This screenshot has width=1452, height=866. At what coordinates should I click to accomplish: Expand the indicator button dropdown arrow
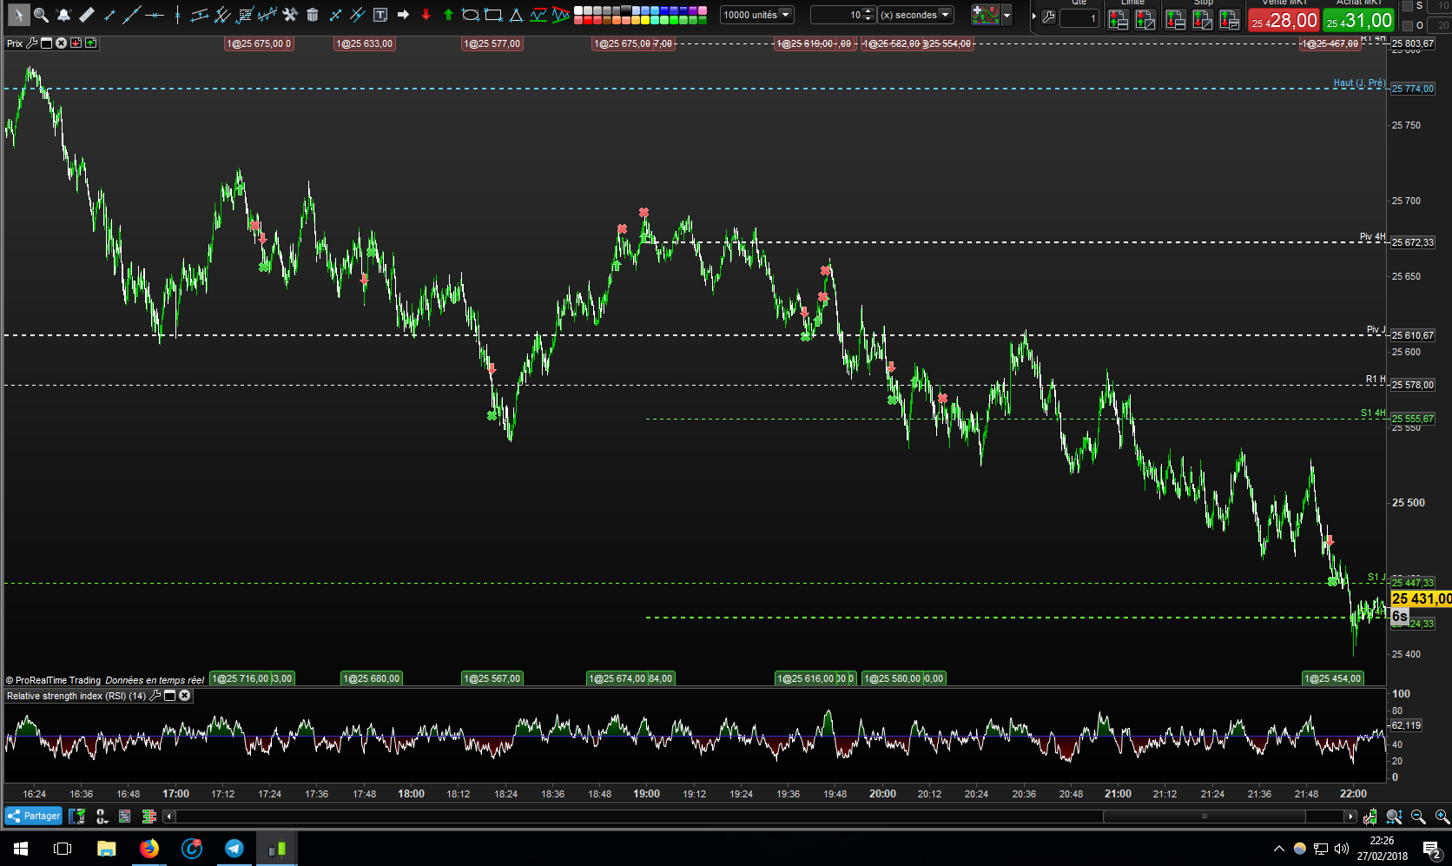pos(1007,15)
